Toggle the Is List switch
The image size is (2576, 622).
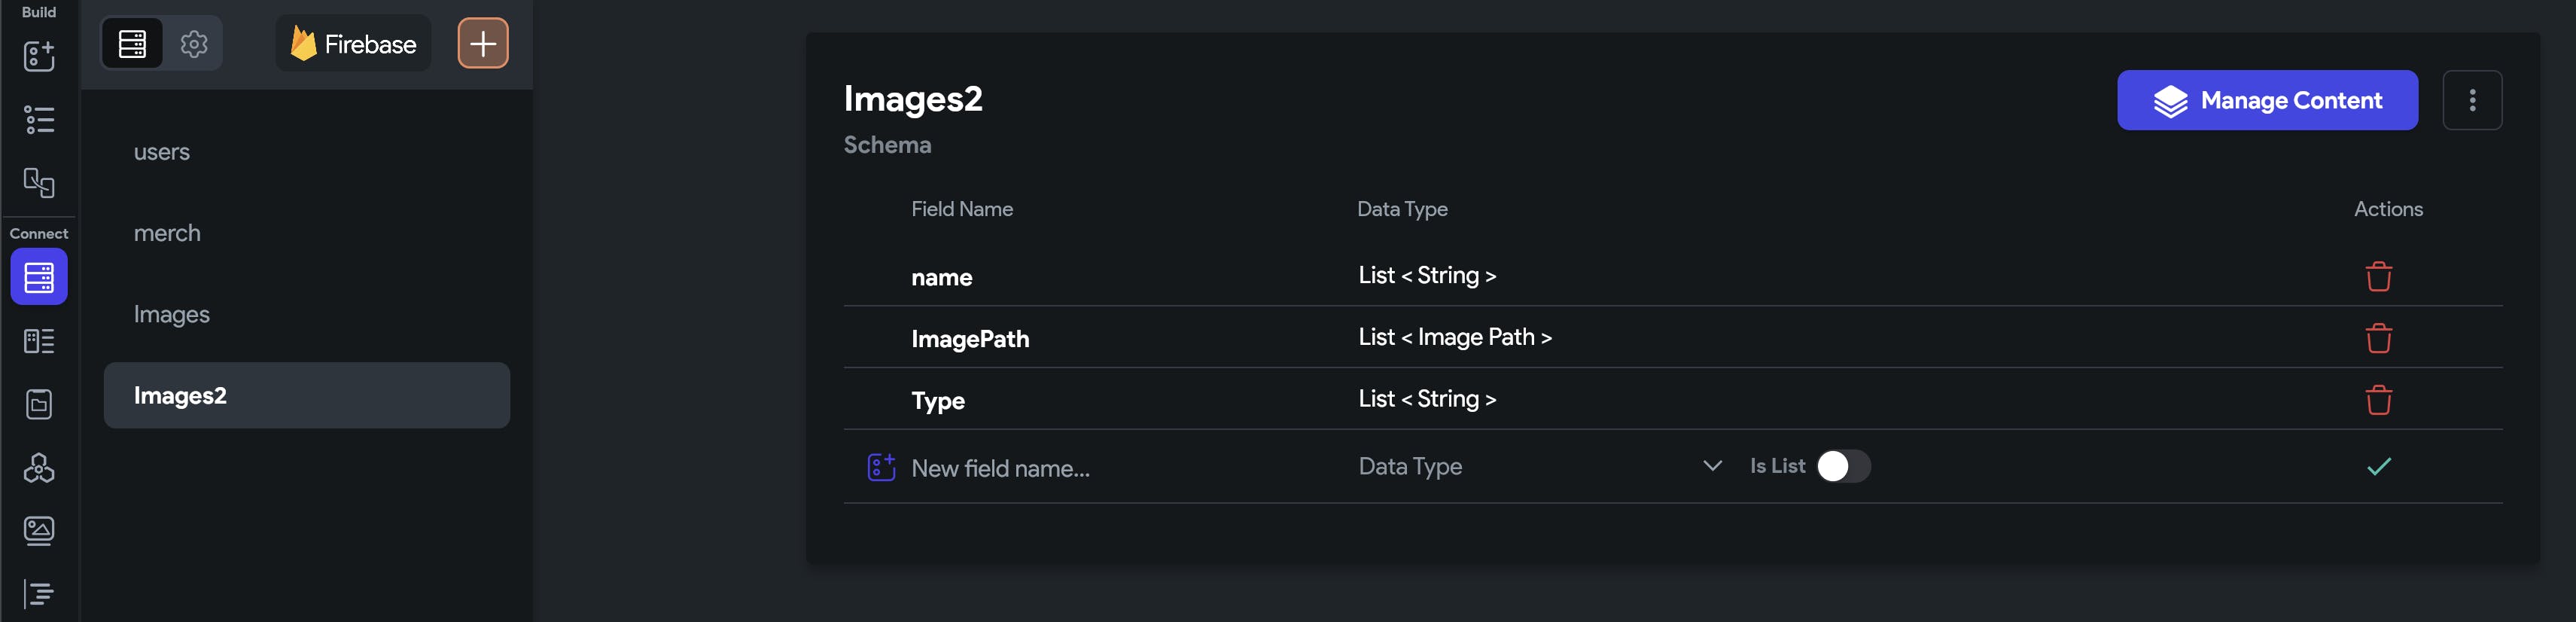coord(1843,466)
